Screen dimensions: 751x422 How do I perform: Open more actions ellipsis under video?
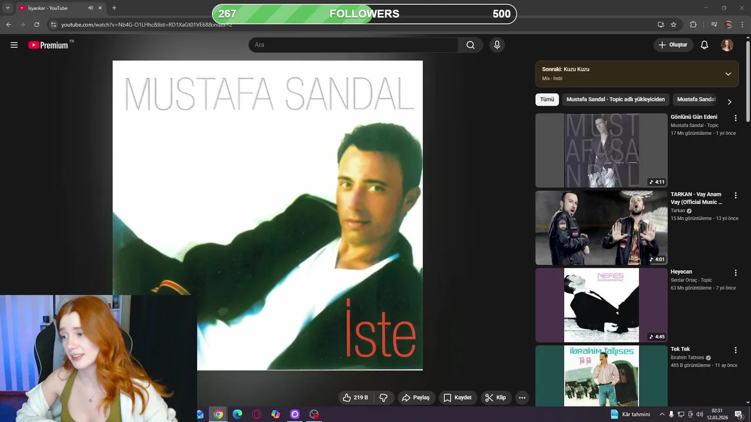click(522, 397)
